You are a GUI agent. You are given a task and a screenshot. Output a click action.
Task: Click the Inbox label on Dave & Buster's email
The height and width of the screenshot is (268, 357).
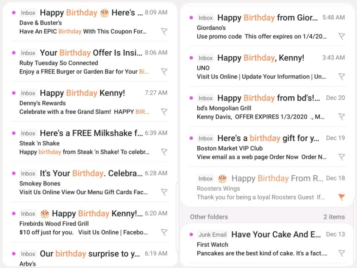tap(28, 13)
